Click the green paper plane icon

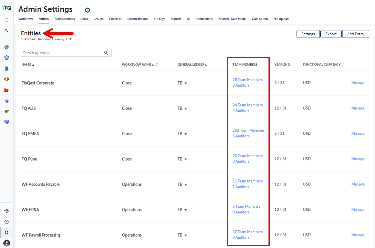pyautogui.click(x=7, y=111)
